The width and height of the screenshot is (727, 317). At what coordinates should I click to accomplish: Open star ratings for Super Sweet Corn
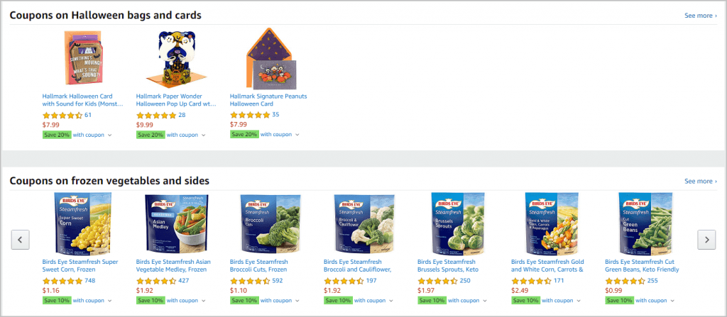[x=62, y=281]
